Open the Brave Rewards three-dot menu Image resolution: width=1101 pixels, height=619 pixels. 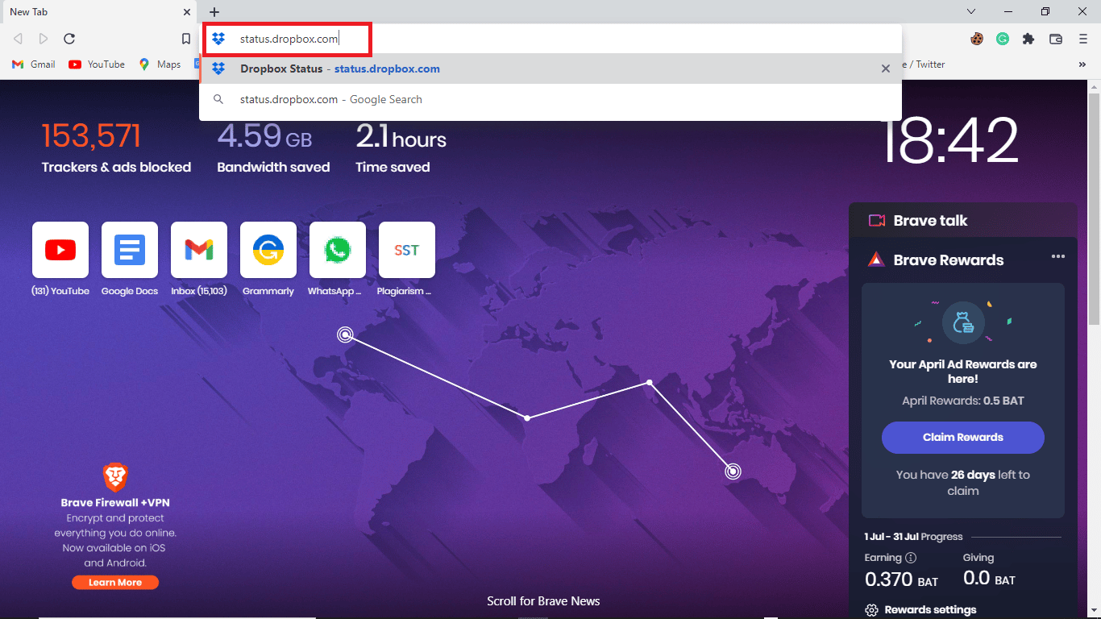coord(1057,257)
